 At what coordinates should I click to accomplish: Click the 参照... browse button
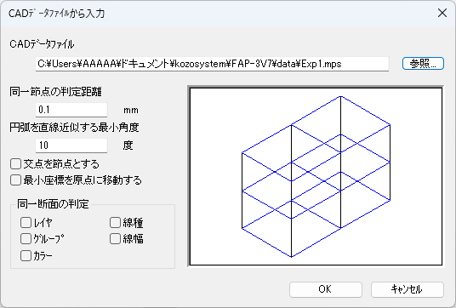[423, 64]
